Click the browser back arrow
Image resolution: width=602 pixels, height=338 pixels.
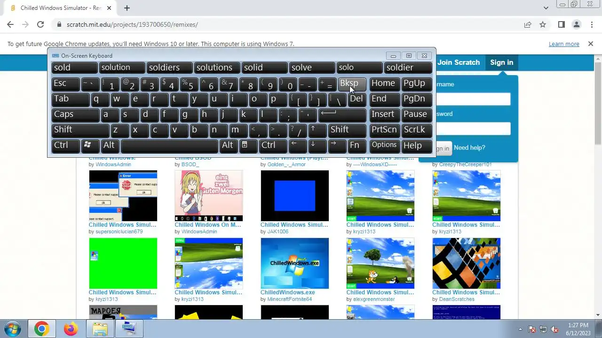(10, 24)
